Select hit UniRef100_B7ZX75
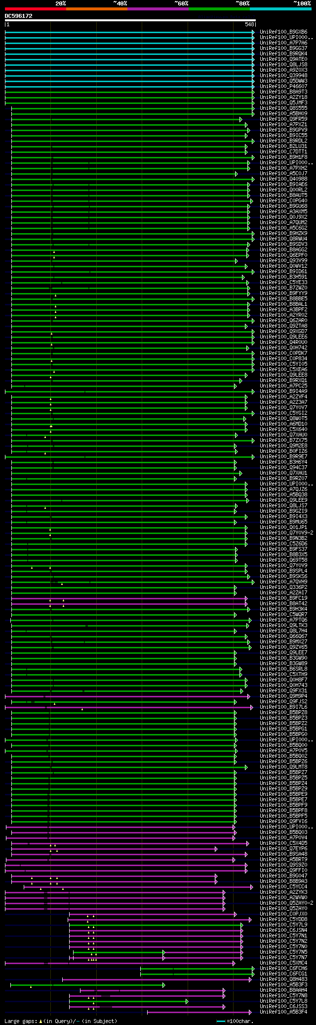 [x=283, y=440]
